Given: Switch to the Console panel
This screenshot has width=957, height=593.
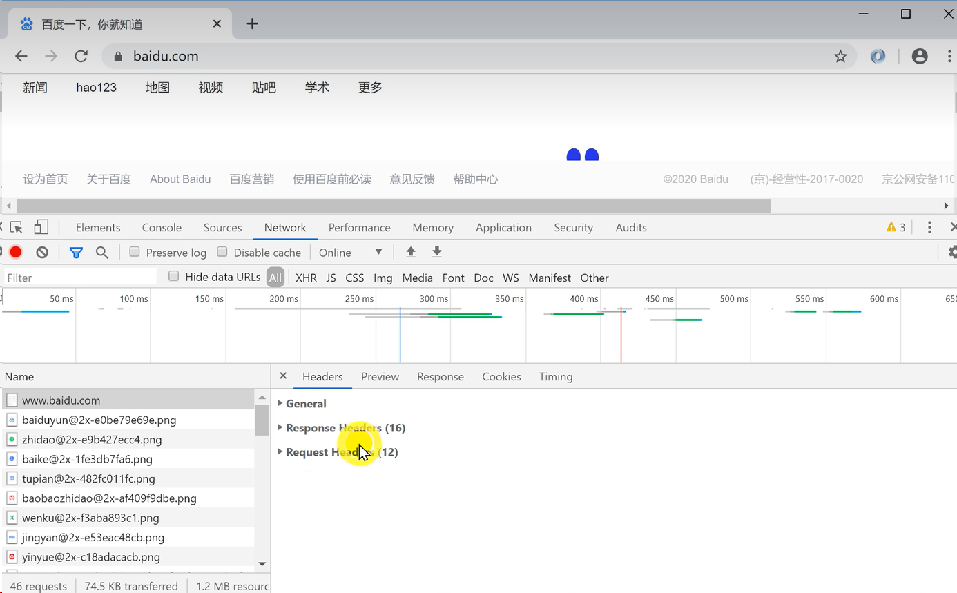Looking at the screenshot, I should pyautogui.click(x=162, y=227).
